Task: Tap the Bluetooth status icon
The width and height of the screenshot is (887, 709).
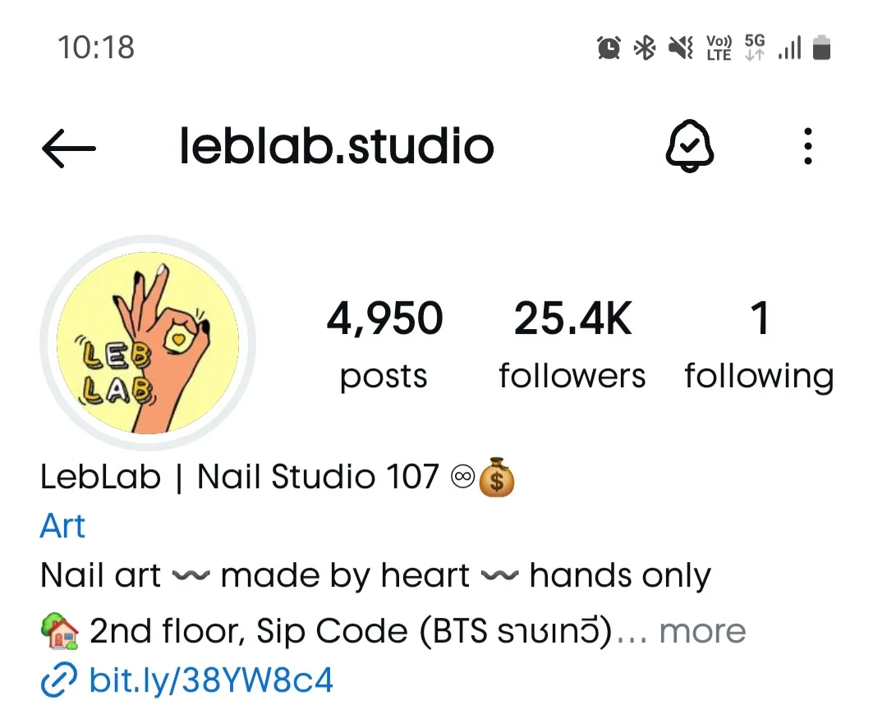Action: click(x=645, y=48)
